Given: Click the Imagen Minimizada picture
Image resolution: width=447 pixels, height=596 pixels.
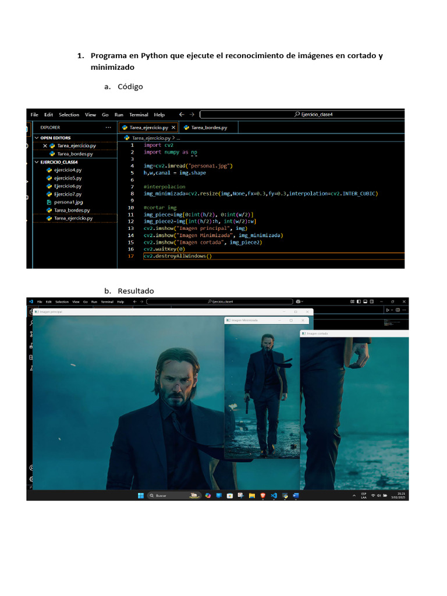Looking at the screenshot, I should [262, 391].
